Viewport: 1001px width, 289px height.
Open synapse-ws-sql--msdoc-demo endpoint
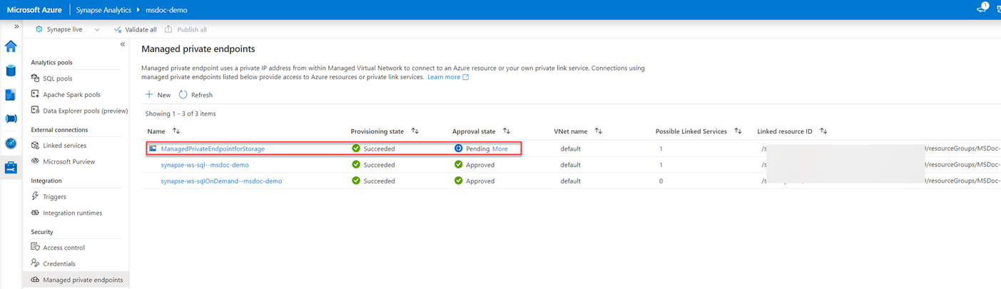pyautogui.click(x=205, y=165)
